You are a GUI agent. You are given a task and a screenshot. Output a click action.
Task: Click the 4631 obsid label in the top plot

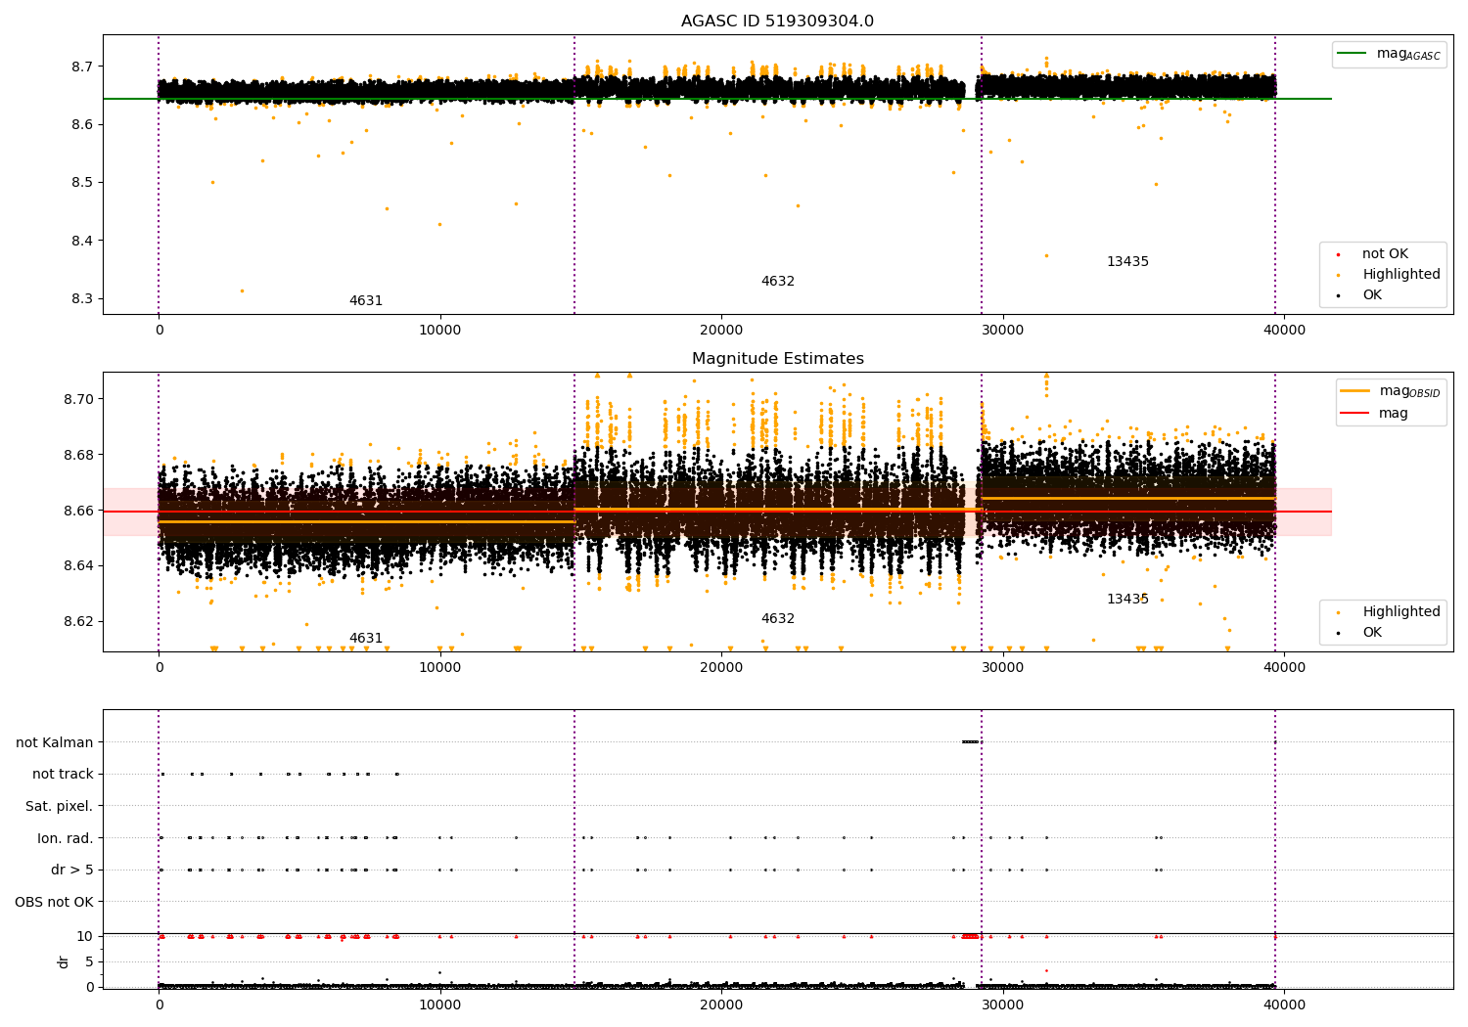tap(366, 301)
